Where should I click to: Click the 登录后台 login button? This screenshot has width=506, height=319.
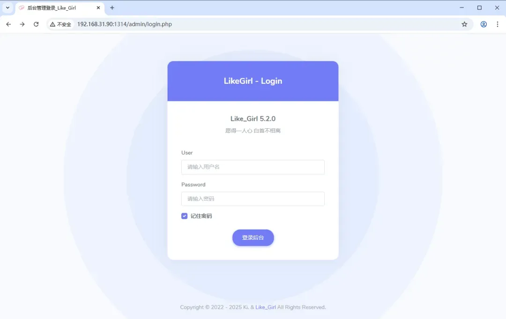(x=253, y=237)
